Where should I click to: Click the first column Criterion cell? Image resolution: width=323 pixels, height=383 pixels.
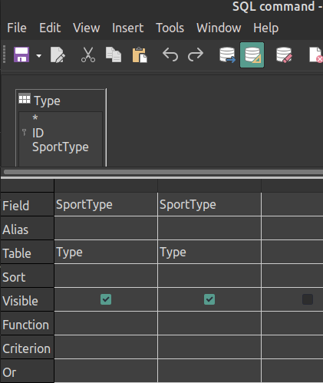(106, 347)
